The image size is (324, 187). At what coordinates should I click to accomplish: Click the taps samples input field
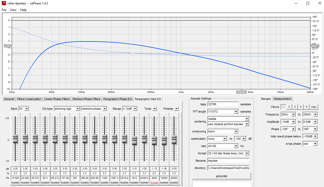(x=223, y=104)
